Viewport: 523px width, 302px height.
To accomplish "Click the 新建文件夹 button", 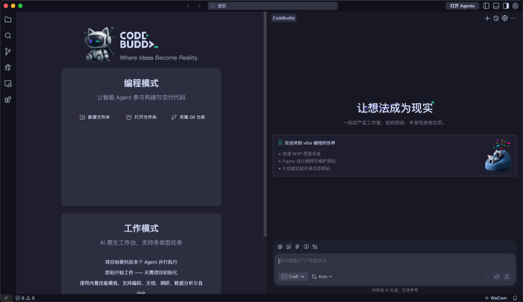I will click(95, 117).
